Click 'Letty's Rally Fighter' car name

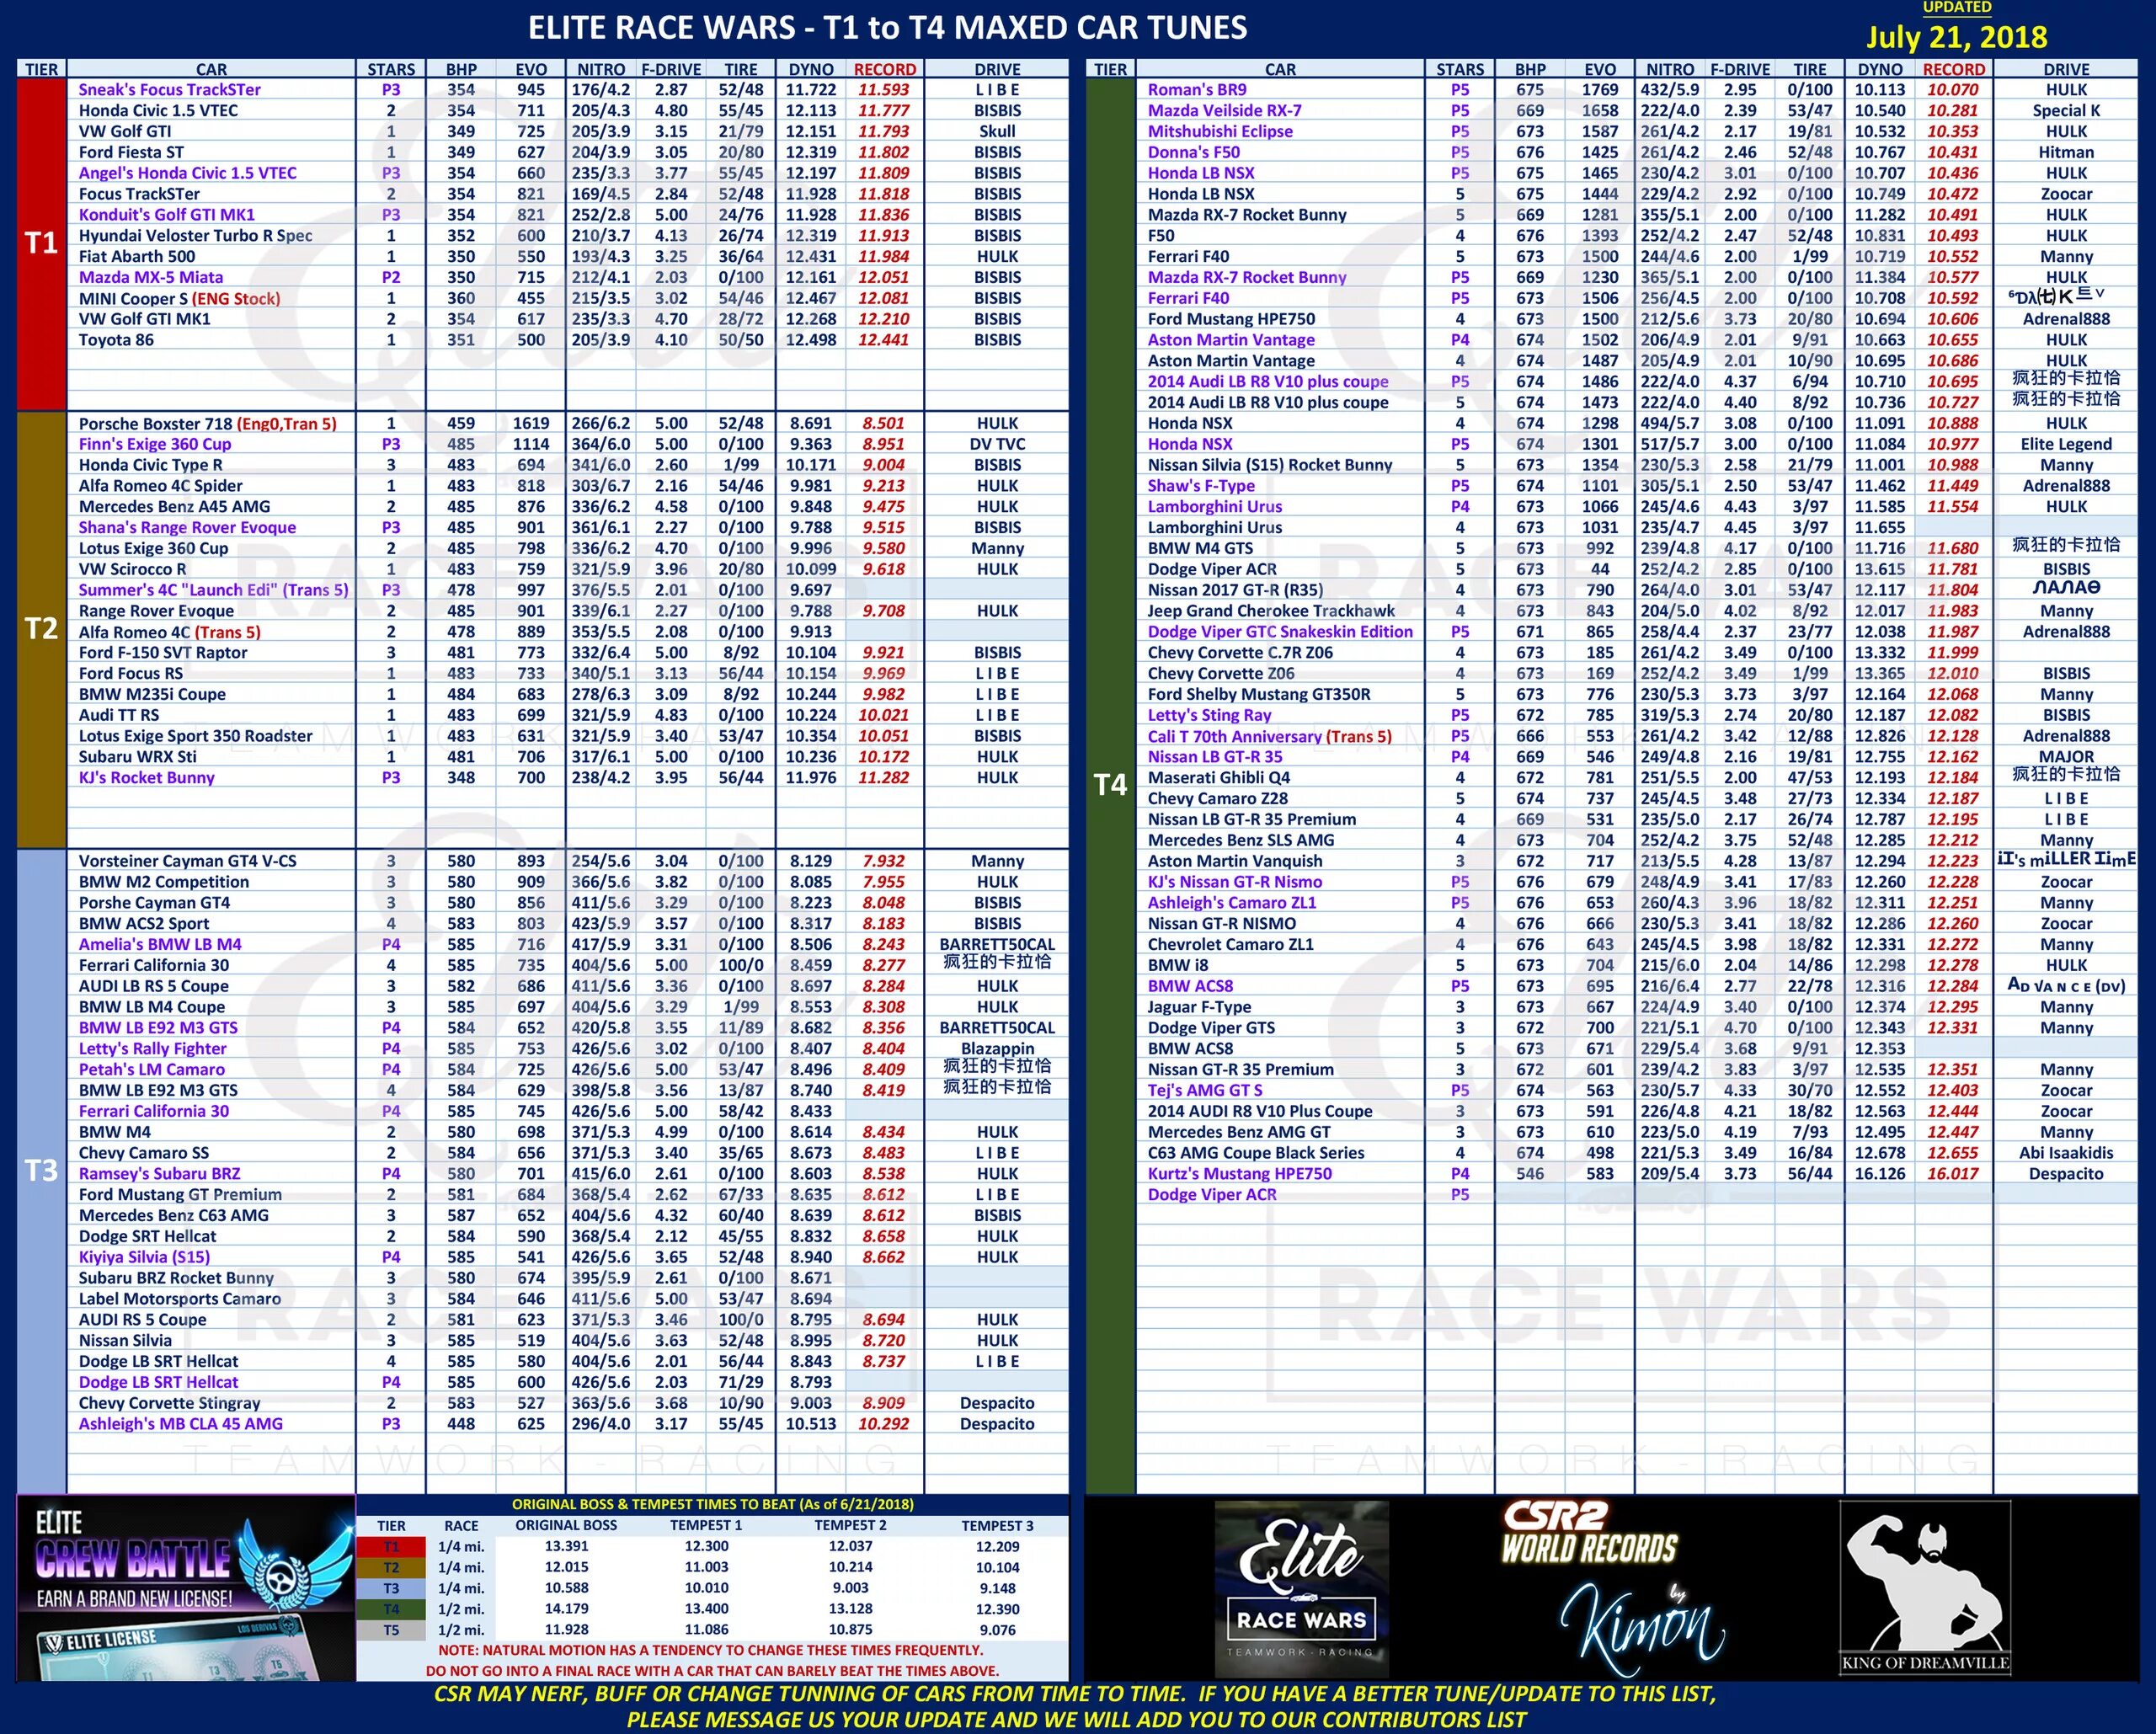[153, 1048]
